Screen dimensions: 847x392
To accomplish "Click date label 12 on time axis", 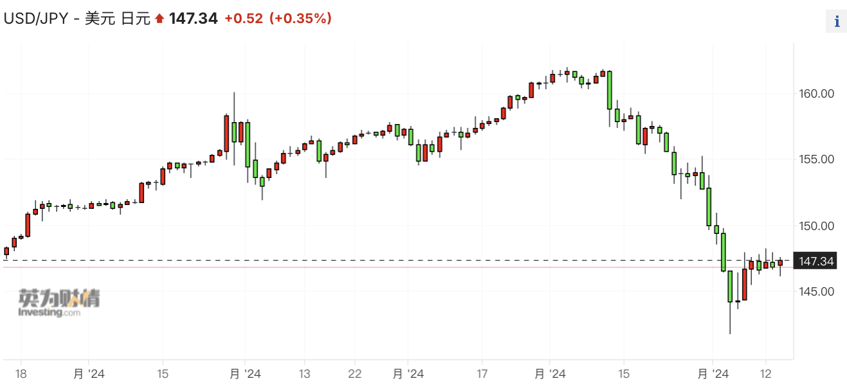I will [765, 374].
